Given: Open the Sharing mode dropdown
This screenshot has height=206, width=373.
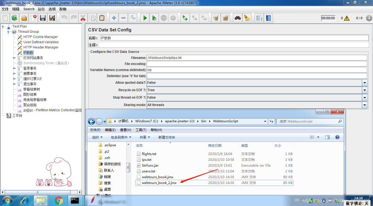Looking at the screenshot, I should point(365,105).
